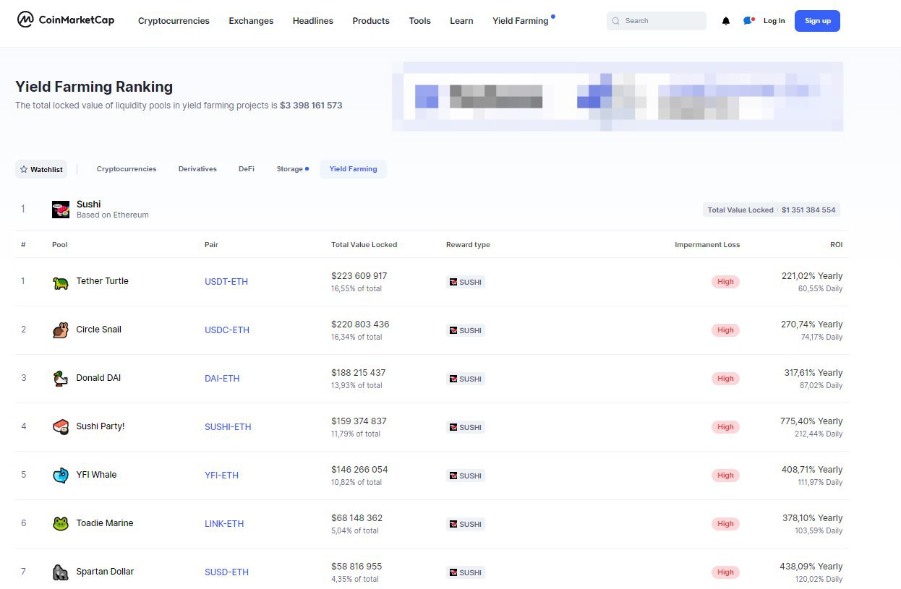This screenshot has width=901, height=589.
Task: Click the Spartan Dollar gorilla icon
Action: tap(61, 572)
